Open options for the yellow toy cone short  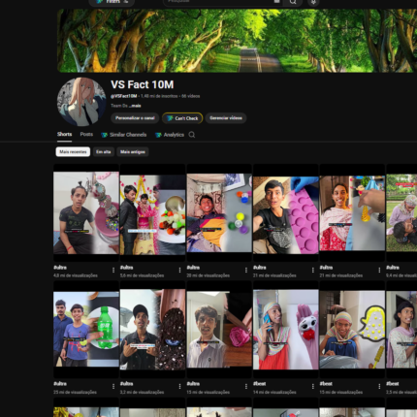point(379,270)
